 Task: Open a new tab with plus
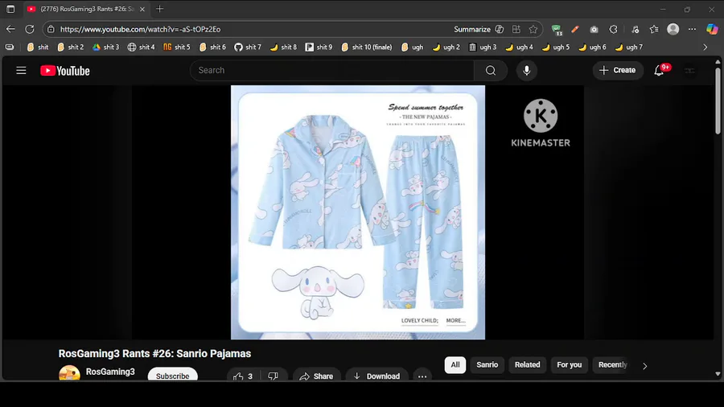click(160, 9)
